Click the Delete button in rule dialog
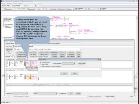Screen dimensions: 139x104 [78, 57]
